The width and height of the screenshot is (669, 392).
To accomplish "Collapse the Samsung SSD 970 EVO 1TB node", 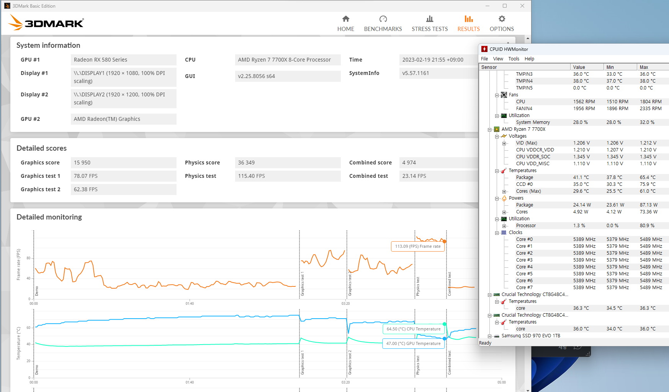I will point(490,336).
